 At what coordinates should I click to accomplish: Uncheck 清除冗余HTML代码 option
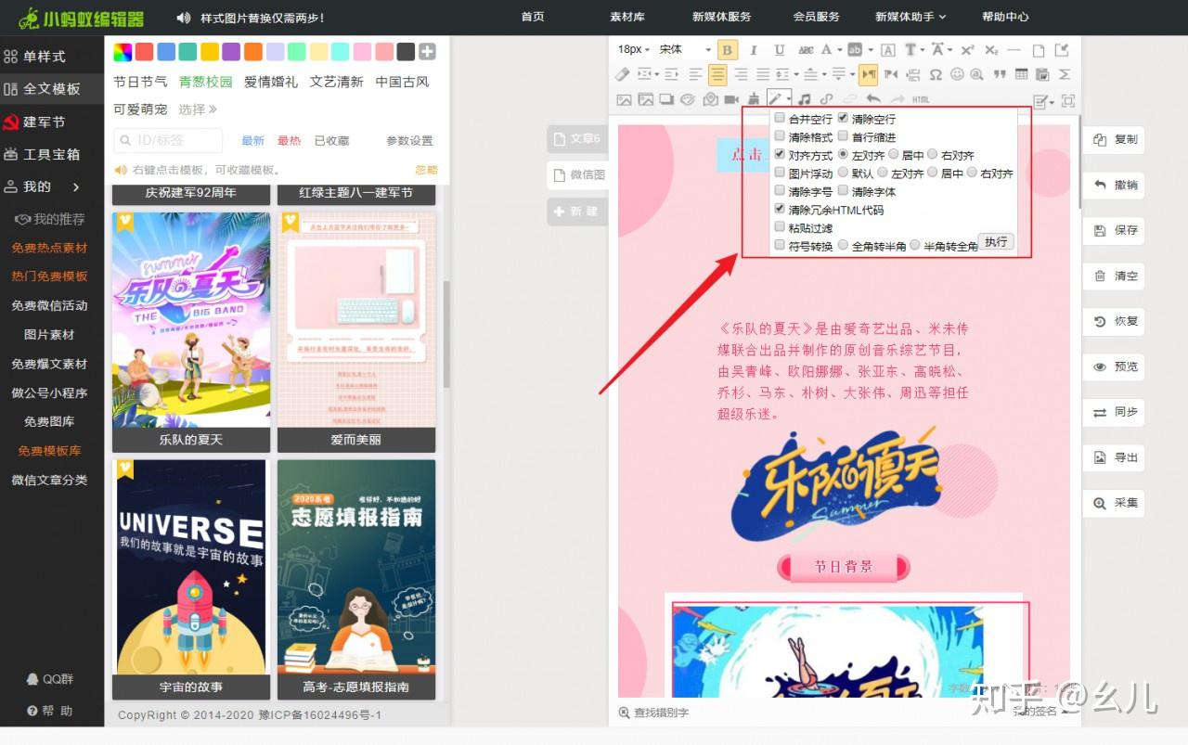pyautogui.click(x=780, y=209)
